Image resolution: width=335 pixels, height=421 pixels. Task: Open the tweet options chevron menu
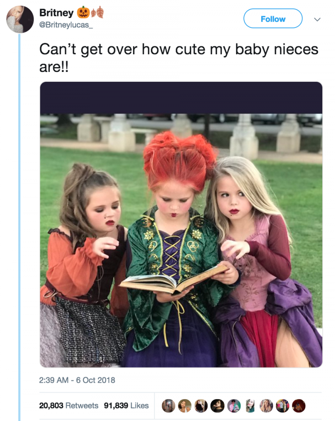click(x=317, y=19)
